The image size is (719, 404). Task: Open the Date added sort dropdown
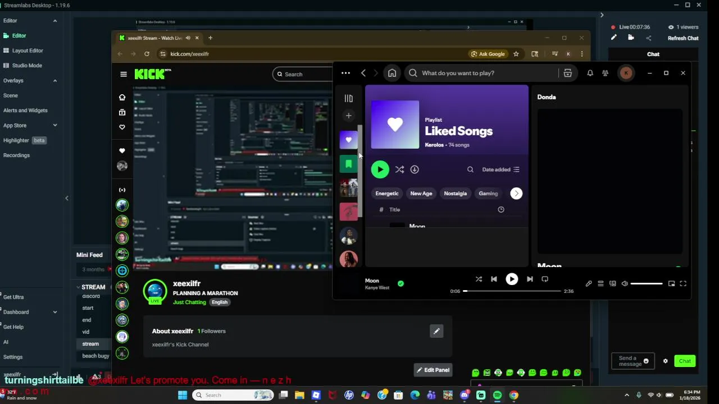click(x=500, y=169)
